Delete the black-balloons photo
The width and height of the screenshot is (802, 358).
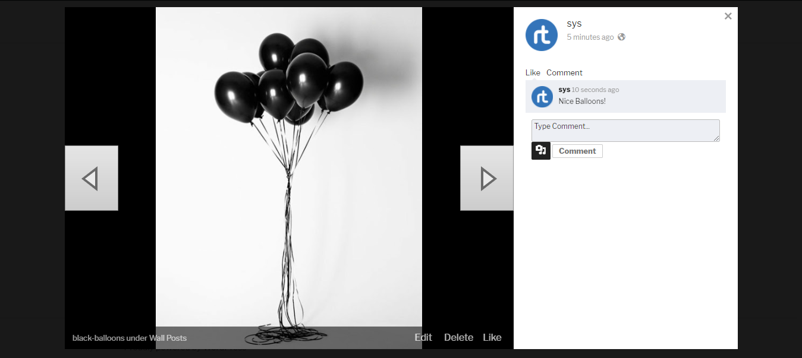458,337
